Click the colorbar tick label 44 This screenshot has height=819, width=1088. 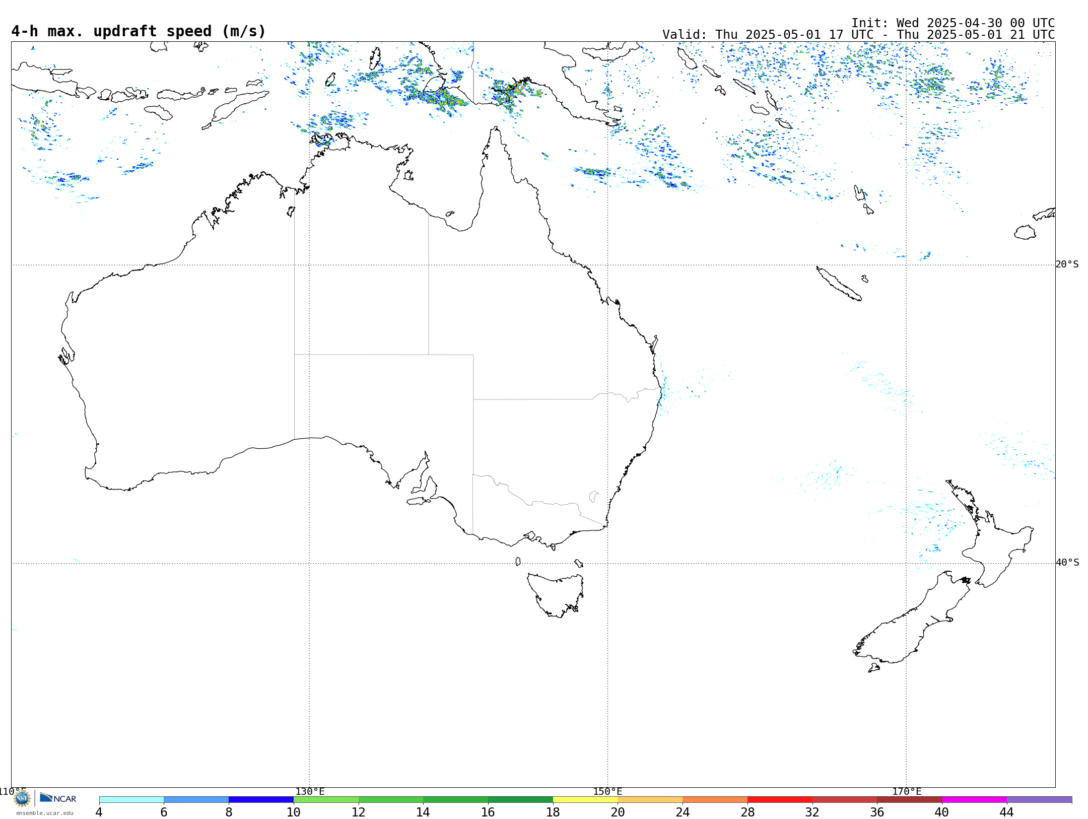click(1006, 812)
